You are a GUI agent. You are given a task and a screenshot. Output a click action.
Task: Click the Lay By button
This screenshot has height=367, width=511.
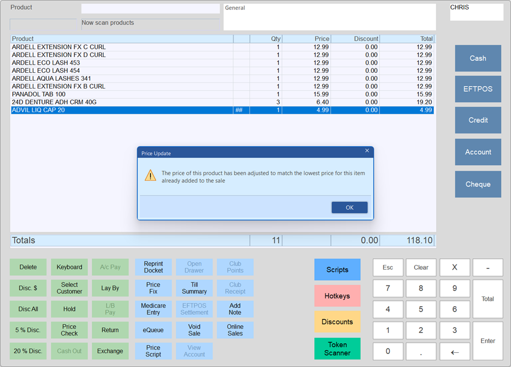[x=110, y=288]
